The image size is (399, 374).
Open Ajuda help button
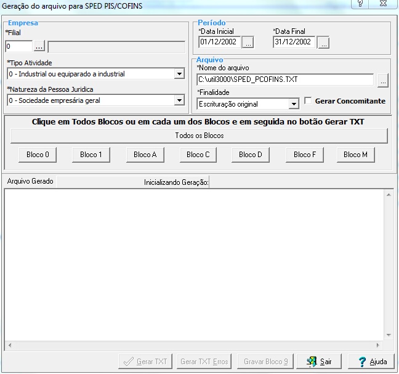tap(371, 361)
